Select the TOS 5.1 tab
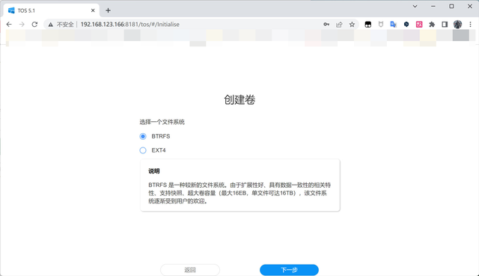The image size is (479, 276). pos(52,10)
